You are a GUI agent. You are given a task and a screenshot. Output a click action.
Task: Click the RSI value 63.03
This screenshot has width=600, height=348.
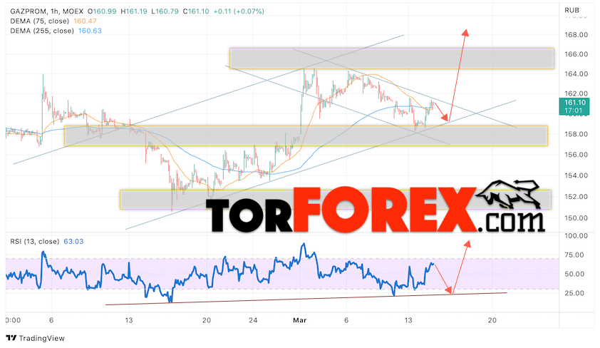coord(73,242)
